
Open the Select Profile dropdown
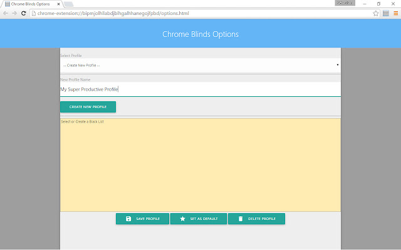pos(200,65)
